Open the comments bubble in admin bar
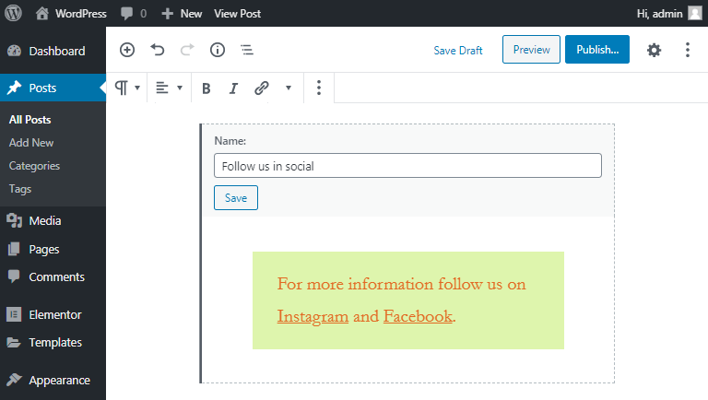This screenshot has width=708, height=400. tap(133, 14)
